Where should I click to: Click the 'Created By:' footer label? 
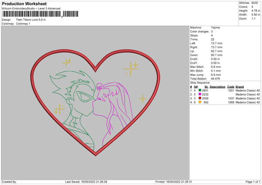click(x=9, y=182)
